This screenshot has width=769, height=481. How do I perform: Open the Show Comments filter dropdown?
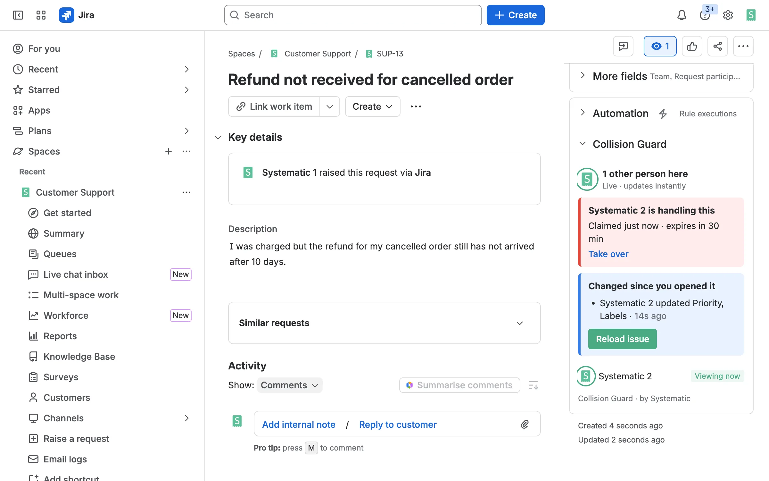tap(290, 385)
